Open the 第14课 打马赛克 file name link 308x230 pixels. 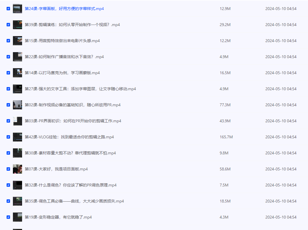point(62,73)
